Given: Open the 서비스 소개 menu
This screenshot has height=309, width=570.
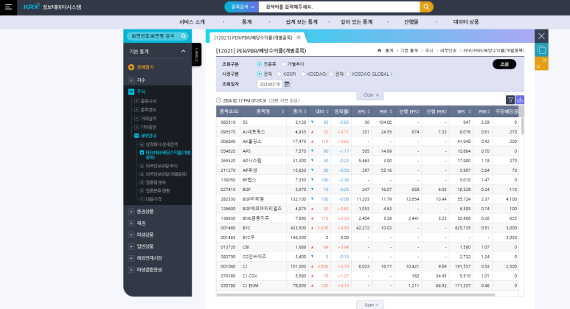Looking at the screenshot, I should click(192, 22).
